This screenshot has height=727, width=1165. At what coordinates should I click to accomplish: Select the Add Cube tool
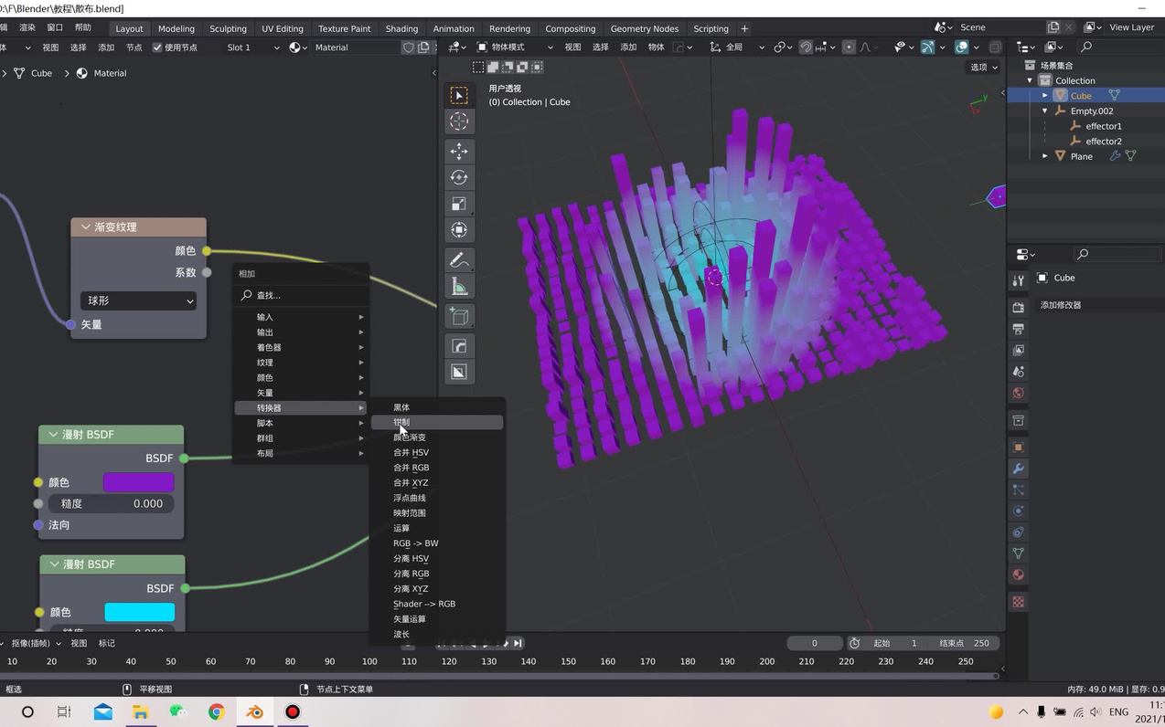(459, 316)
